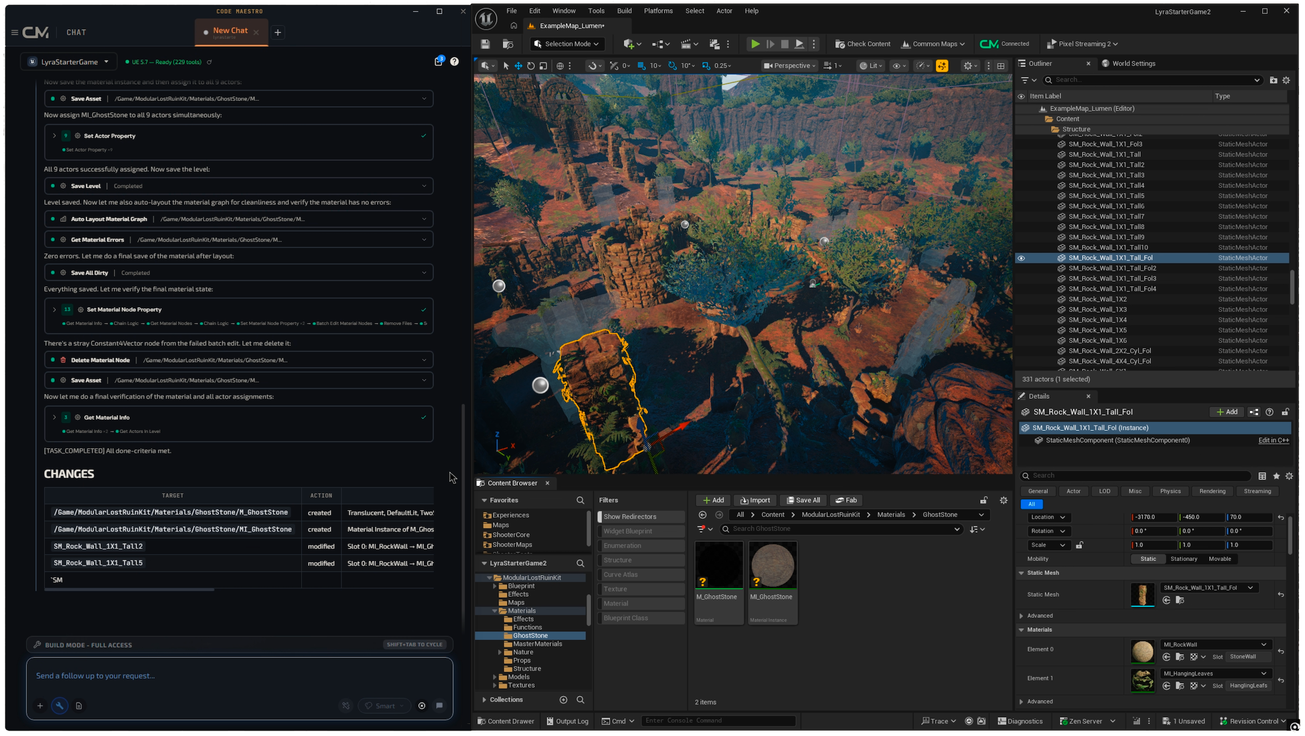Click the Unreal Engine logo icon

(x=487, y=19)
